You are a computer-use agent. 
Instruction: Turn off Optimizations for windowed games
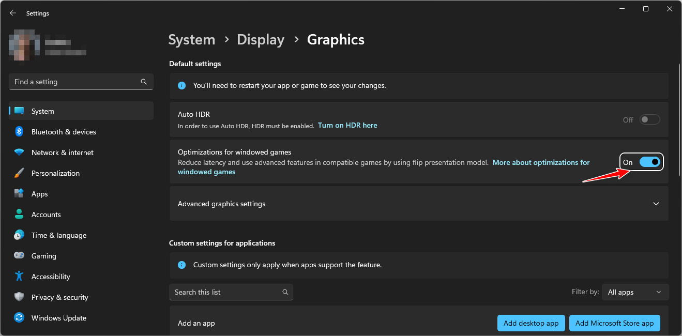tap(649, 162)
